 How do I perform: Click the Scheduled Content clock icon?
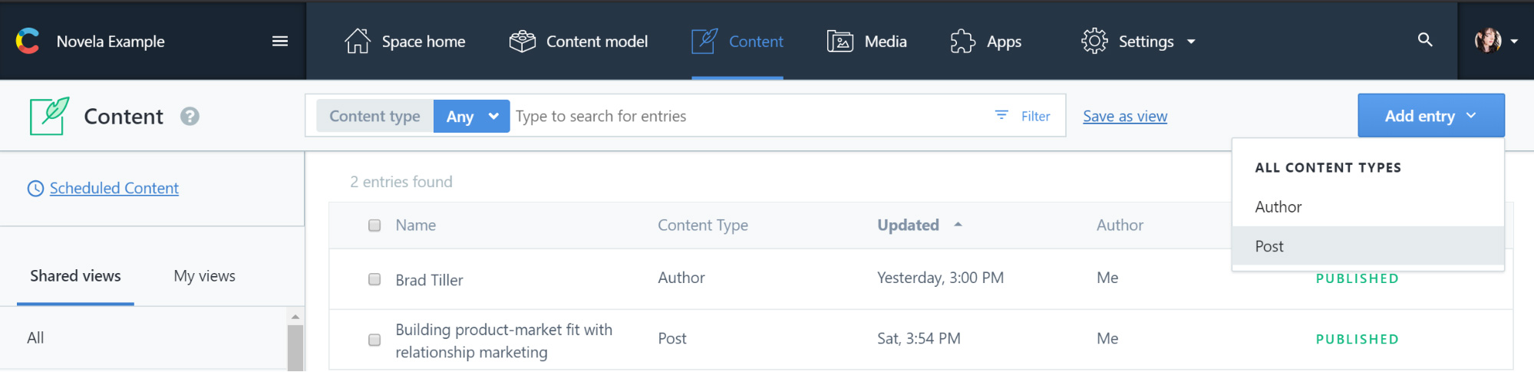pos(35,189)
